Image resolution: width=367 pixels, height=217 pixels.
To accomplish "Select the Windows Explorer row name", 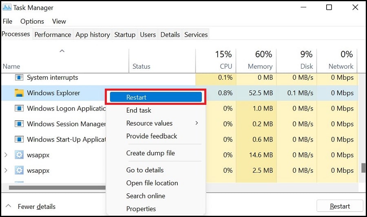I will (53, 93).
